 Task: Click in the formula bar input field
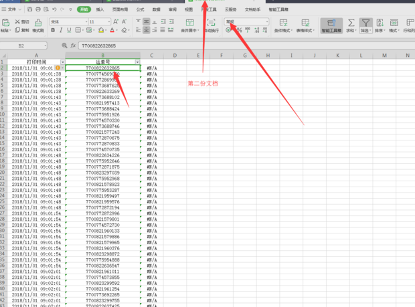click(246, 45)
